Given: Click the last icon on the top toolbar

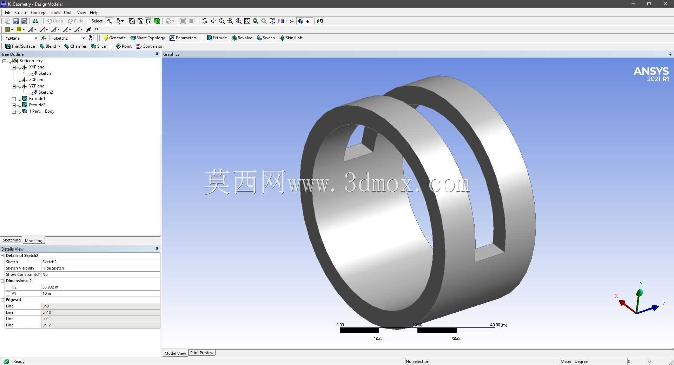Looking at the screenshot, I should coord(320,21).
